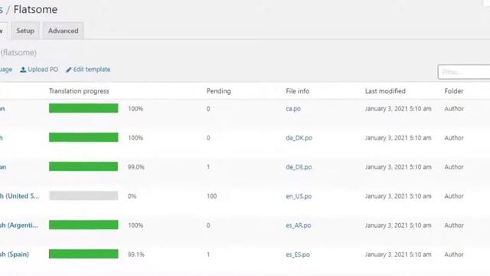
Task: Click progress bar in es_ES.po row
Action: 83,254
